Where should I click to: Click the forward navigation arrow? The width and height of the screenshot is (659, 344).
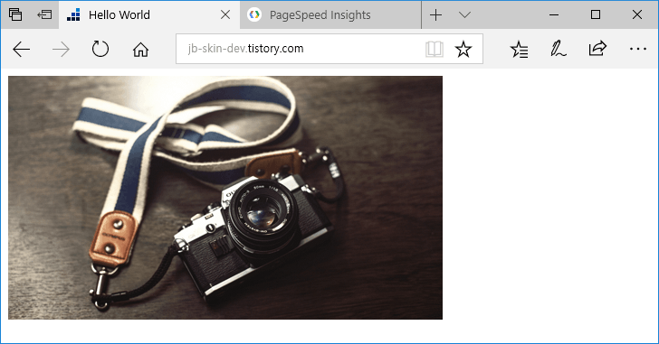tap(61, 50)
